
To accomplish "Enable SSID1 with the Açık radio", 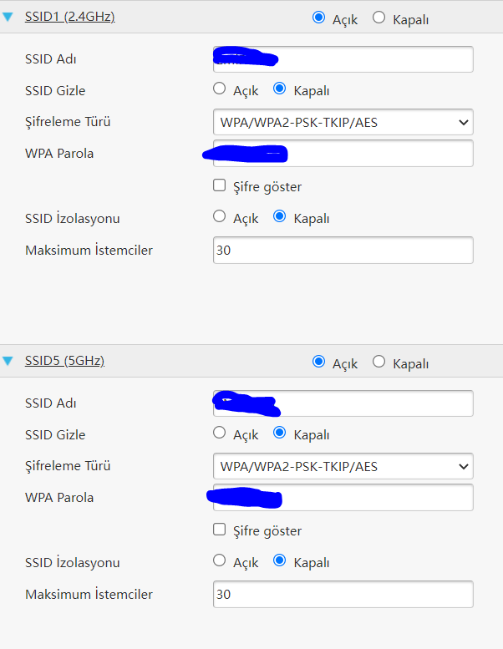I will (x=318, y=17).
